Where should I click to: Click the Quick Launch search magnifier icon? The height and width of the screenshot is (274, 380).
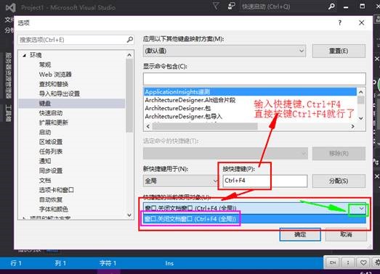pyautogui.click(x=331, y=7)
